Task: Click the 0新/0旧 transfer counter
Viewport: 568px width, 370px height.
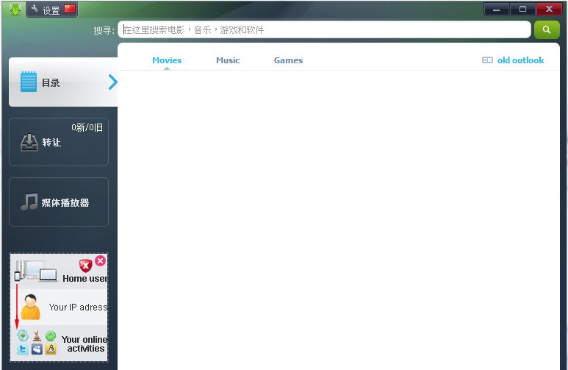Action: coord(87,127)
